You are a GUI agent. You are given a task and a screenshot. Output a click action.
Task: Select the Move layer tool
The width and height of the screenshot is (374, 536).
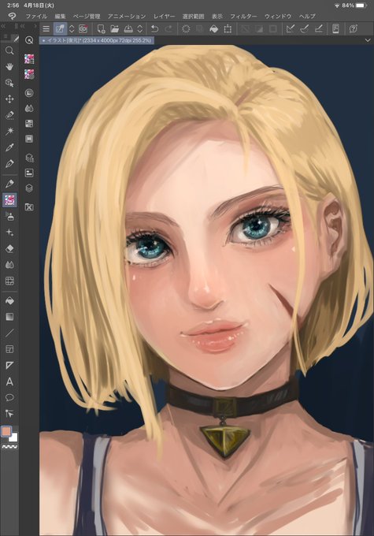click(9, 99)
